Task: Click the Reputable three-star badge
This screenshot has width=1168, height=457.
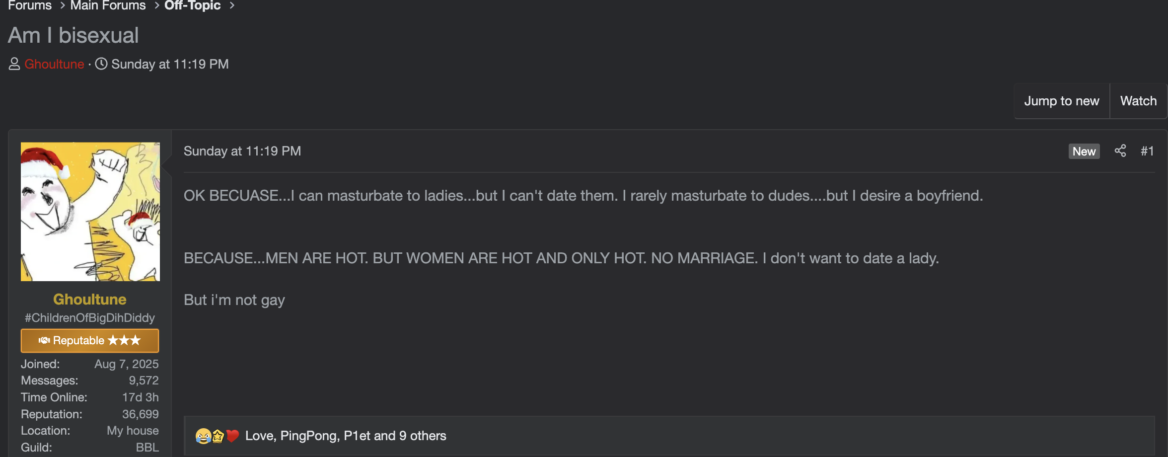Action: pyautogui.click(x=90, y=340)
